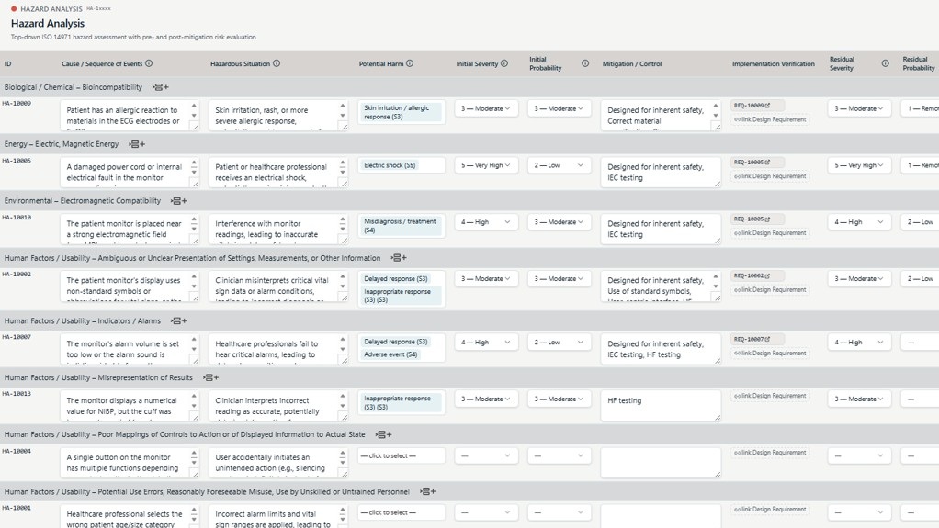Click info icon beside Residual Severity header
Viewport: 939px width, 528px height.
click(x=885, y=63)
